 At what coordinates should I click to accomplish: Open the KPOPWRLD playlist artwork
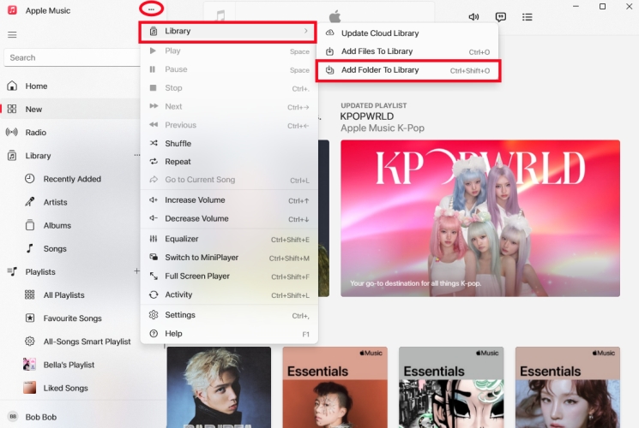(x=480, y=218)
